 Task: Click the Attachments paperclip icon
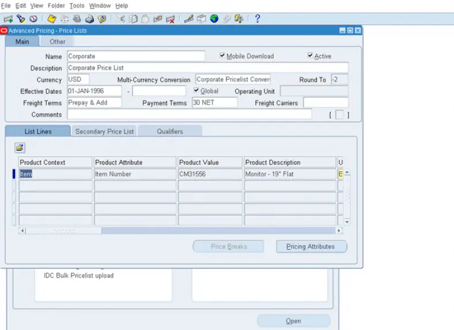click(227, 19)
